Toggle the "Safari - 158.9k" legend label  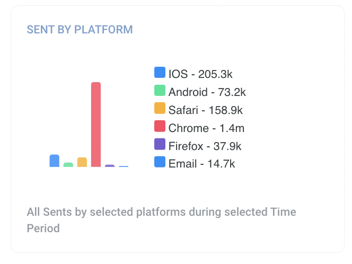pos(206,110)
